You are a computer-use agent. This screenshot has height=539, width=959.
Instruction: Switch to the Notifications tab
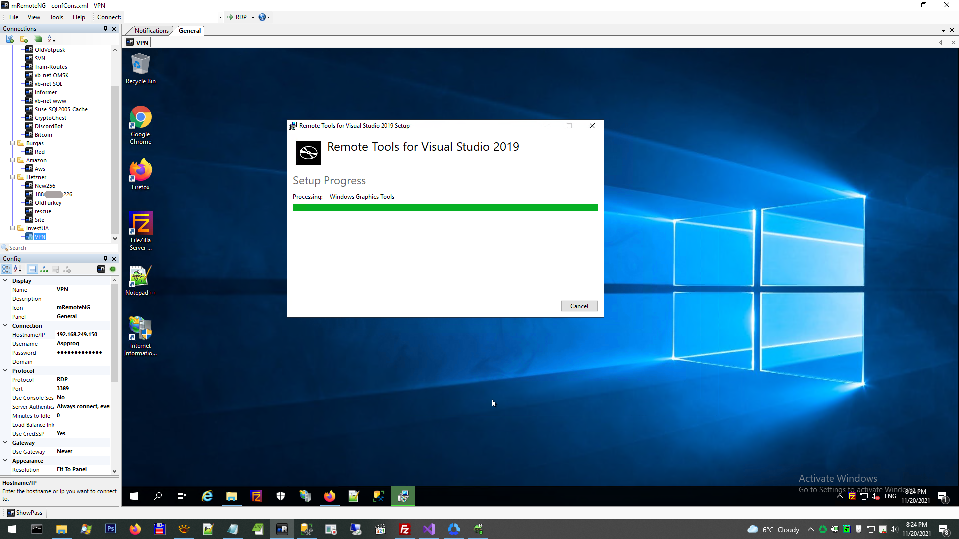click(x=151, y=31)
